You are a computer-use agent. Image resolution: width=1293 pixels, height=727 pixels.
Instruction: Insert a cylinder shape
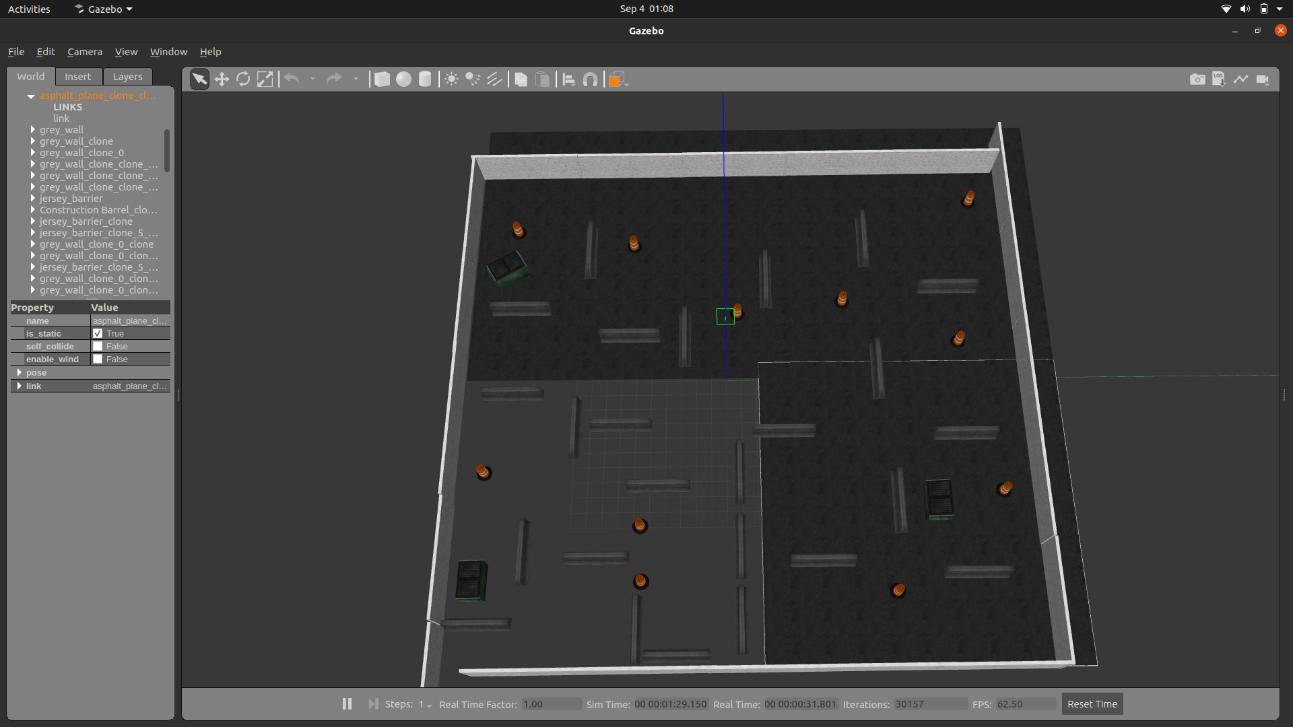point(425,79)
